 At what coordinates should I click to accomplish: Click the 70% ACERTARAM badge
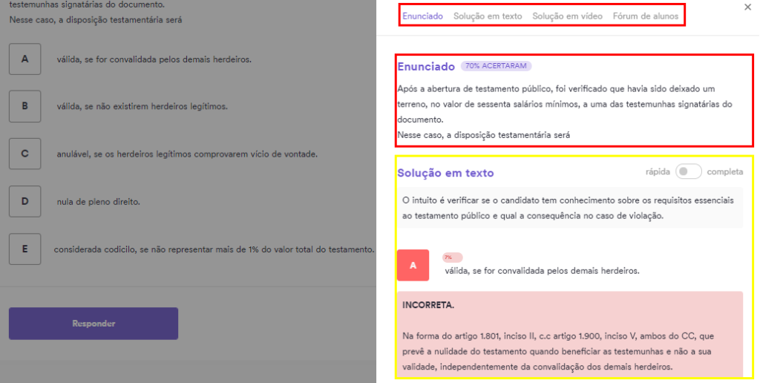coord(496,66)
